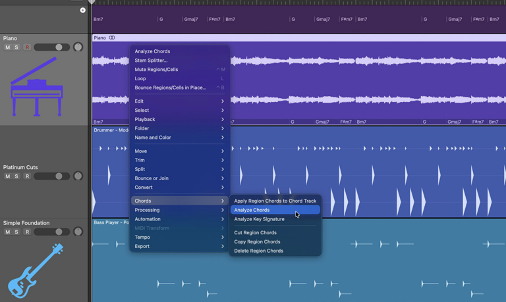This screenshot has height=302, width=506.
Task: Select the Simple Foundation track name
Action: click(x=26, y=222)
